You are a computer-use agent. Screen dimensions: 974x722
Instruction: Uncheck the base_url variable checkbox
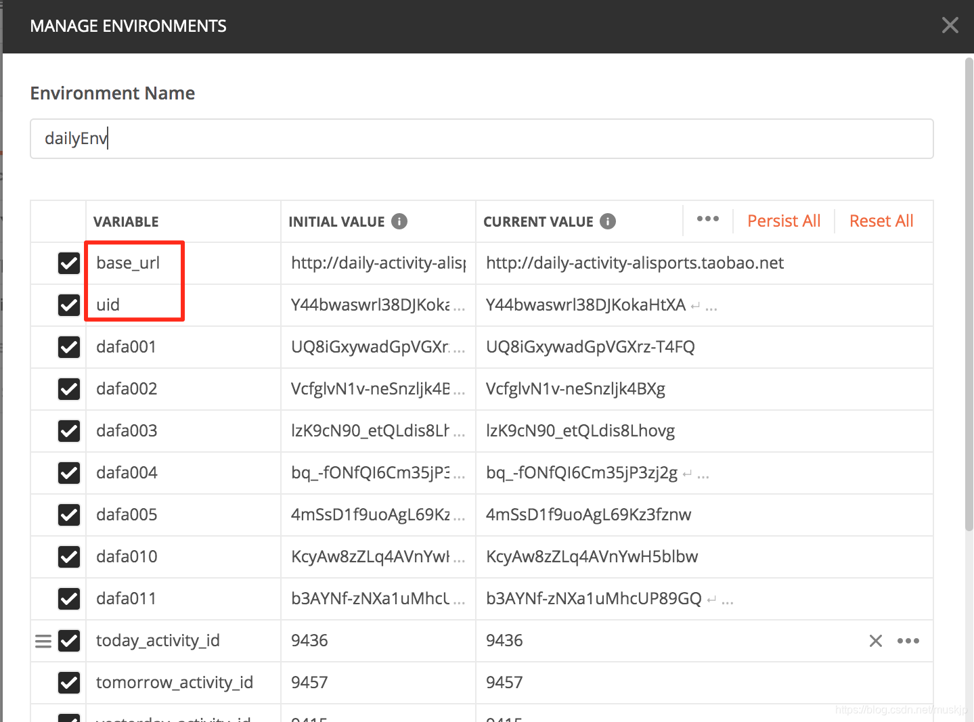[x=69, y=263]
